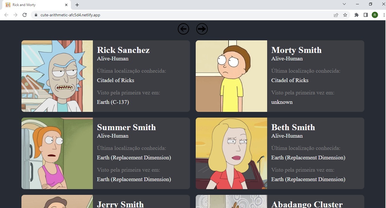The height and width of the screenshot is (208, 386).
Task: Click the site security padlock icon
Action: [35, 15]
